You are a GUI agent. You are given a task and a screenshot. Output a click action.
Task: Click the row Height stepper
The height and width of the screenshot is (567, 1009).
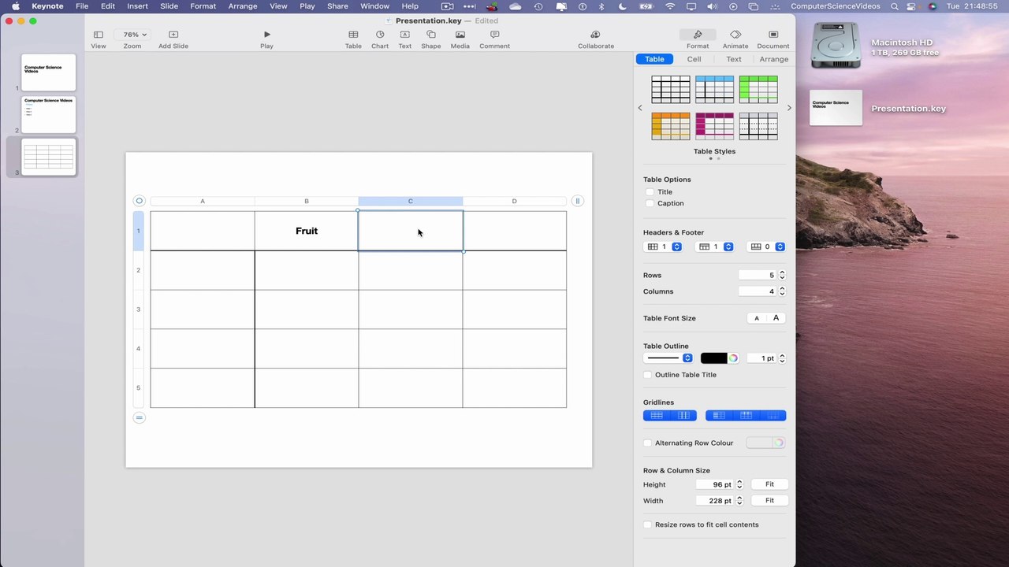[739, 484]
